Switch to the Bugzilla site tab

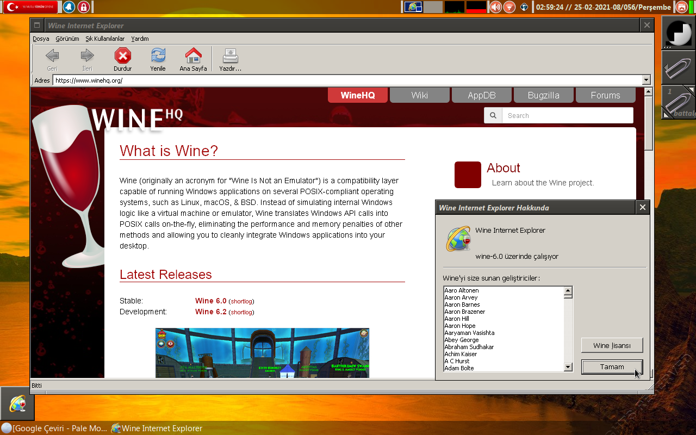pos(544,95)
